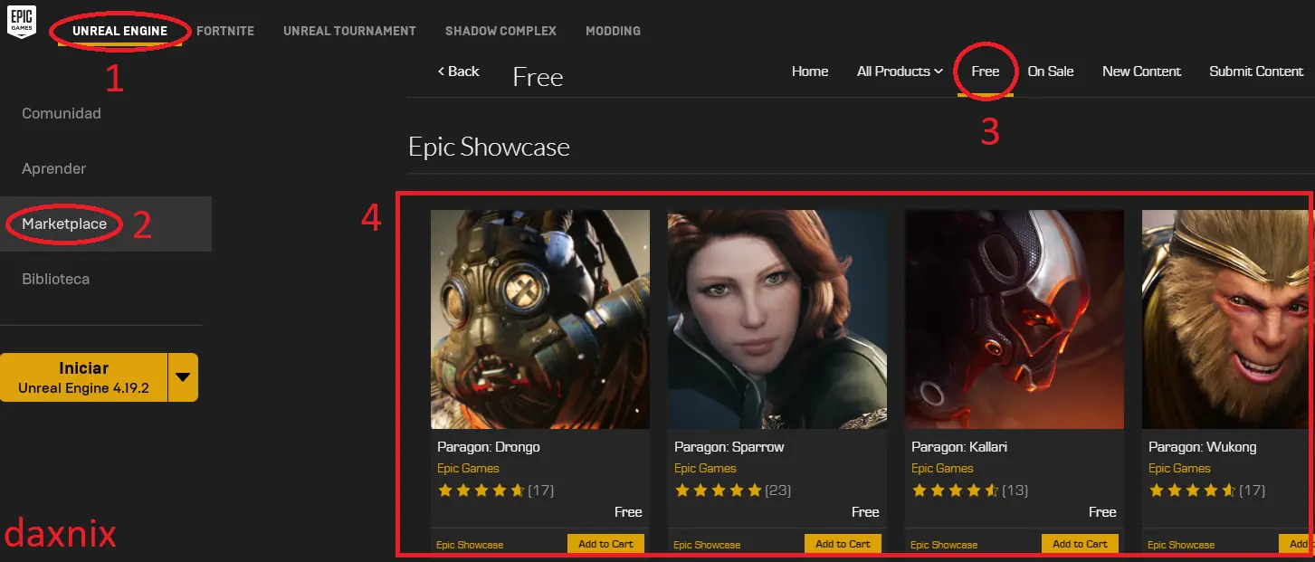Click the Wukong star rating
1315x562 pixels.
pyautogui.click(x=1206, y=491)
